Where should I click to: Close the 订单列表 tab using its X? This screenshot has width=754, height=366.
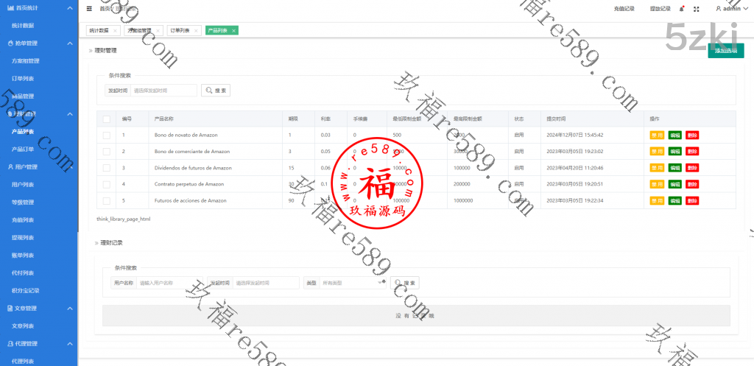pyautogui.click(x=197, y=31)
